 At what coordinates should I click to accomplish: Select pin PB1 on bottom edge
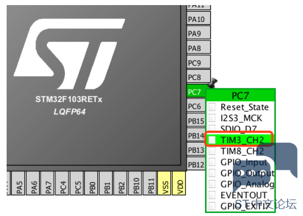coord(106,183)
